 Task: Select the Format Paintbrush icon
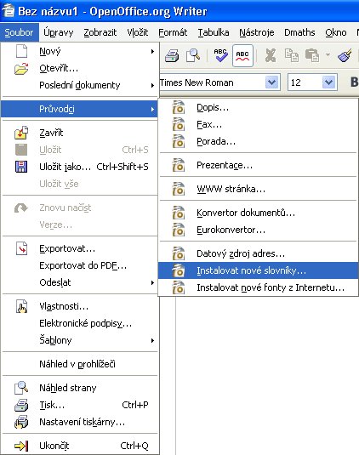tap(345, 55)
